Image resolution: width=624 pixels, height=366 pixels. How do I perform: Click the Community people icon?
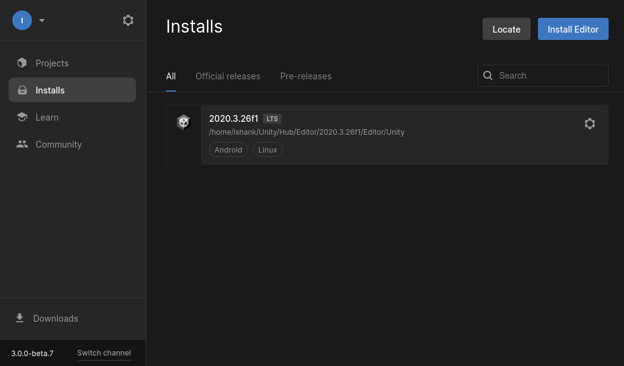[x=22, y=144]
